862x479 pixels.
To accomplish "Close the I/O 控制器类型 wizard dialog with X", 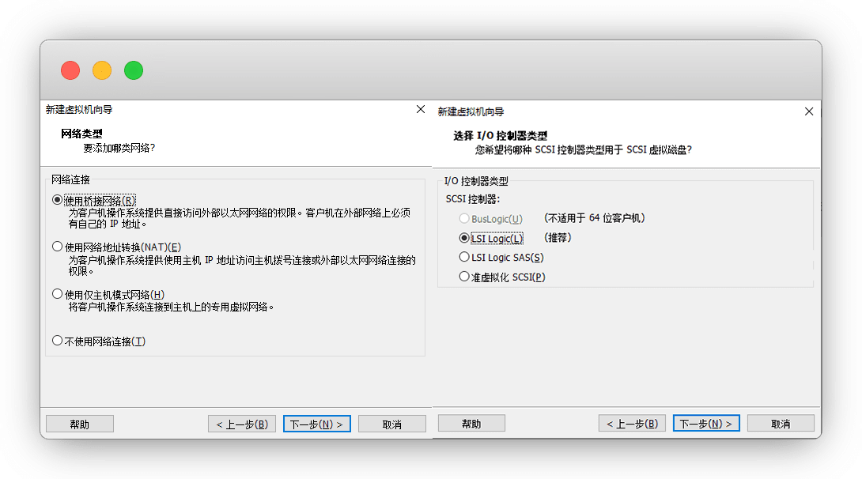I will (x=809, y=111).
